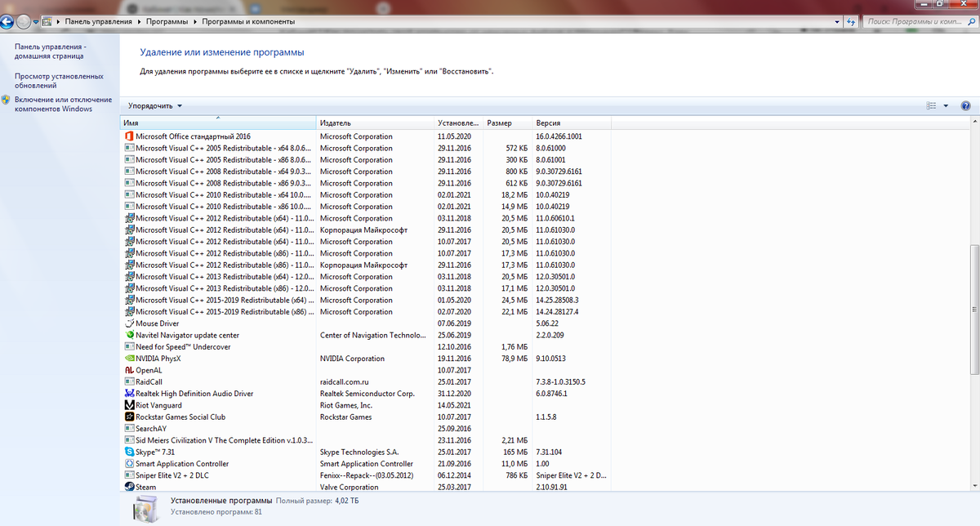The width and height of the screenshot is (980, 526).
Task: Click the Realtek High Definition Audio Driver icon
Action: pyautogui.click(x=129, y=394)
